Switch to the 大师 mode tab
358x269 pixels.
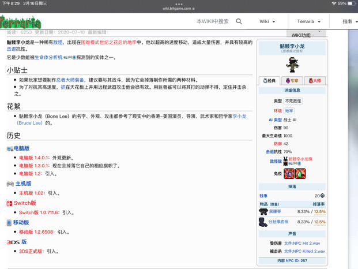tap(315, 80)
